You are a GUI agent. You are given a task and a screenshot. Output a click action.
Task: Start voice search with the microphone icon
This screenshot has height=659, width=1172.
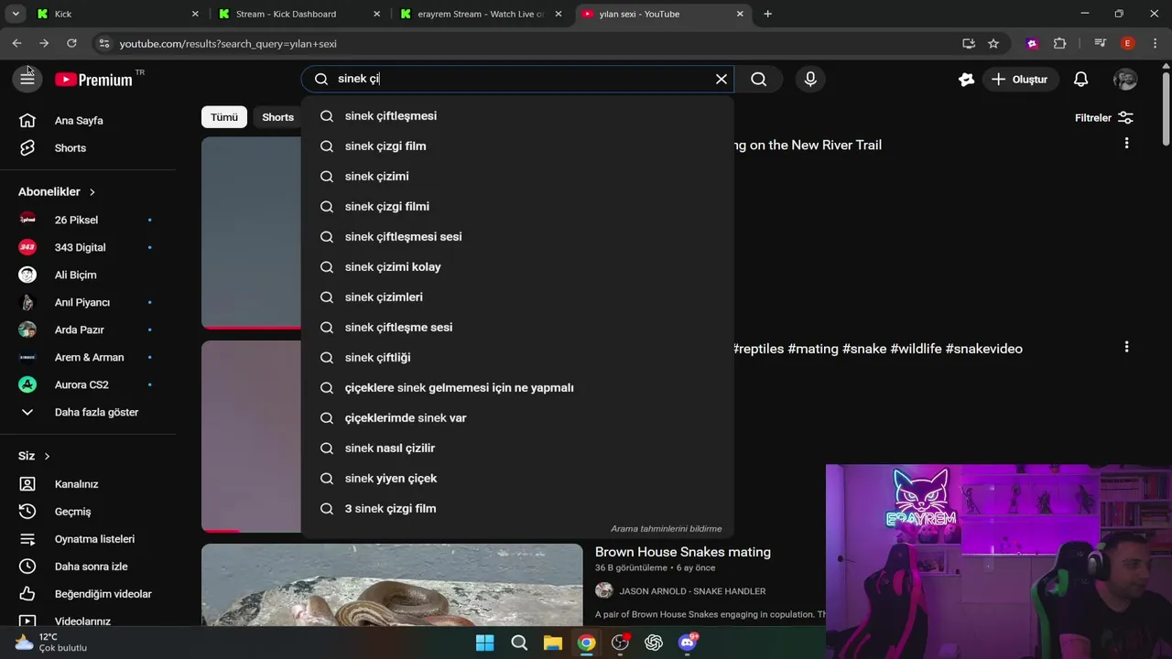810,79
